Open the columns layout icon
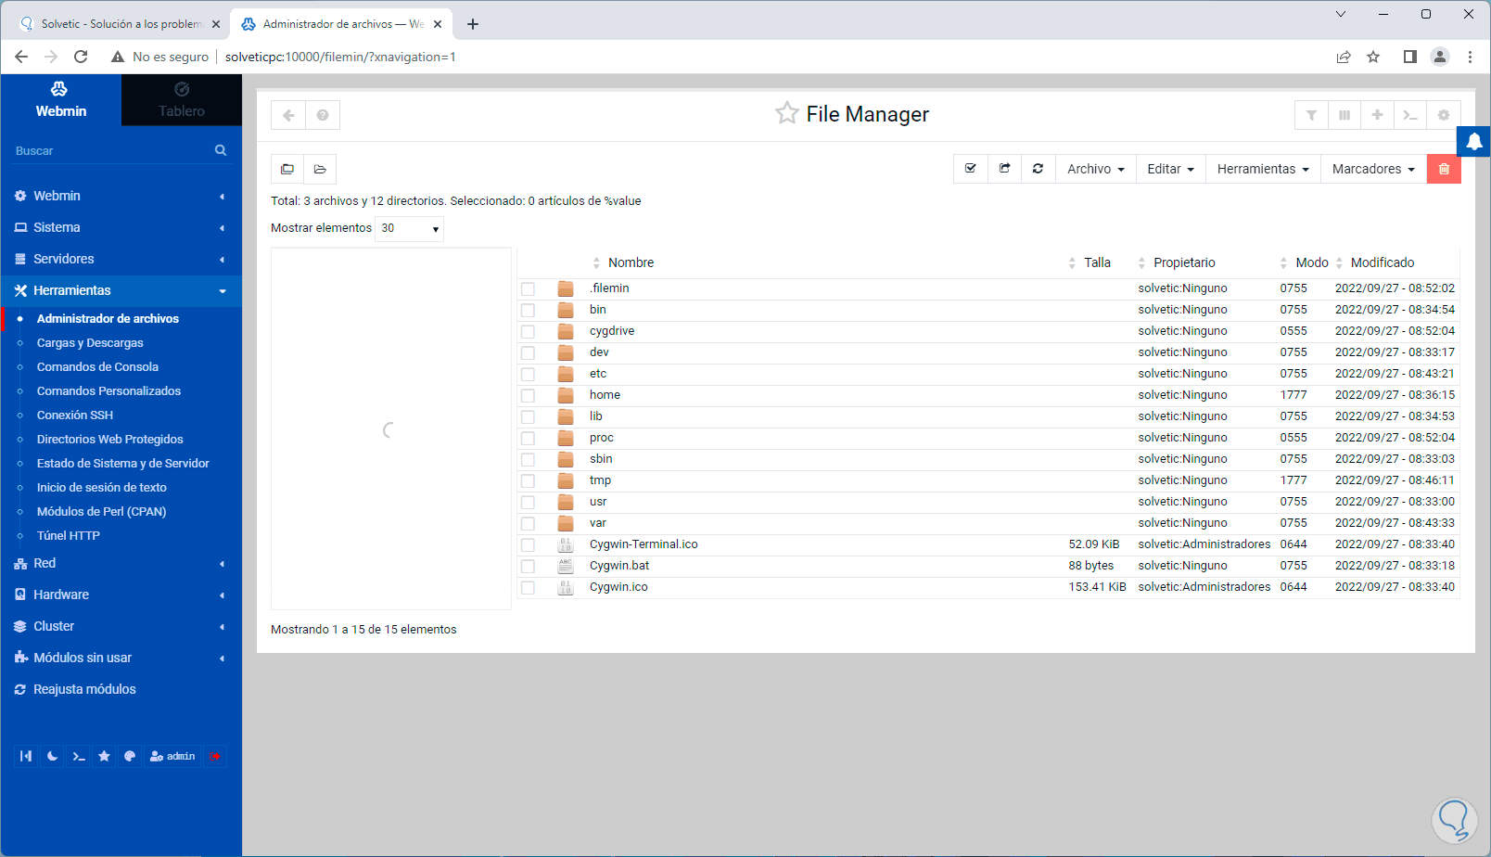Image resolution: width=1491 pixels, height=857 pixels. click(x=1344, y=115)
